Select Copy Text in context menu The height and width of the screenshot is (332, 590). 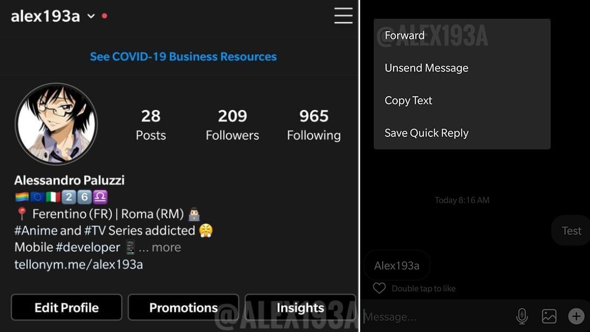tap(462, 100)
